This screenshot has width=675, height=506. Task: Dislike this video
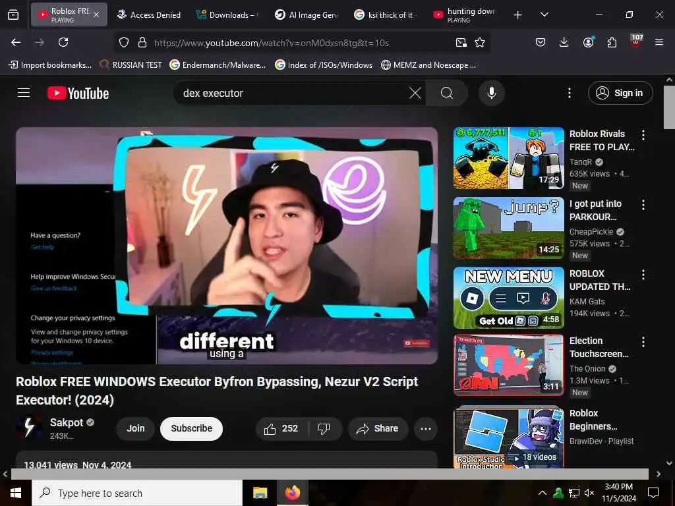tap(324, 428)
